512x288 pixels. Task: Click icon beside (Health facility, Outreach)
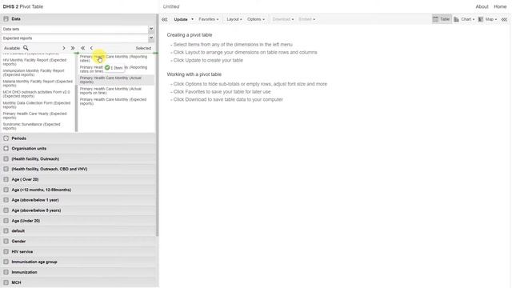[x=6, y=159]
